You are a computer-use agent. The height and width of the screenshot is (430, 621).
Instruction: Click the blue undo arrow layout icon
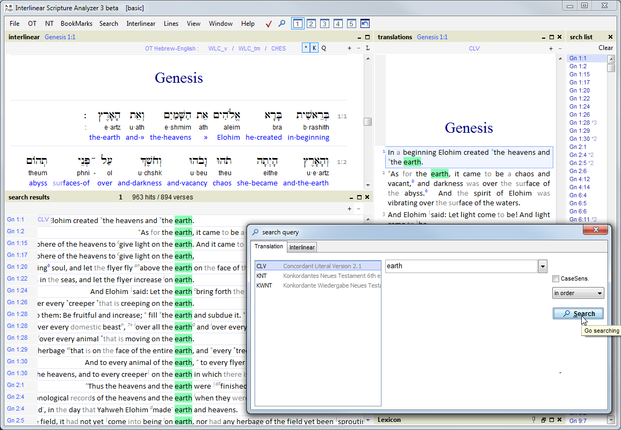coord(365,24)
